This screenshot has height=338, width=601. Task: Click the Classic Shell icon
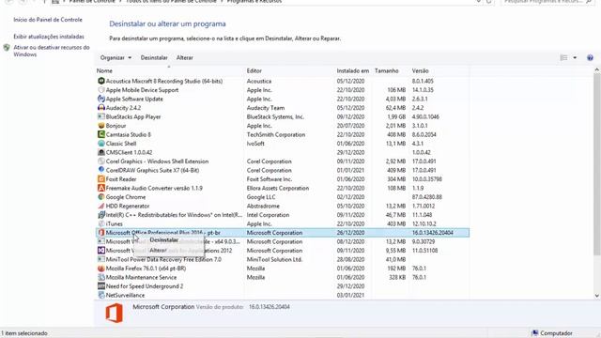101,144
